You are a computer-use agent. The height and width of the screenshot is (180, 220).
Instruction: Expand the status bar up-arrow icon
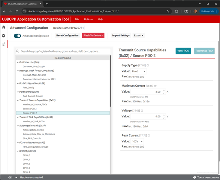(x=16, y=177)
